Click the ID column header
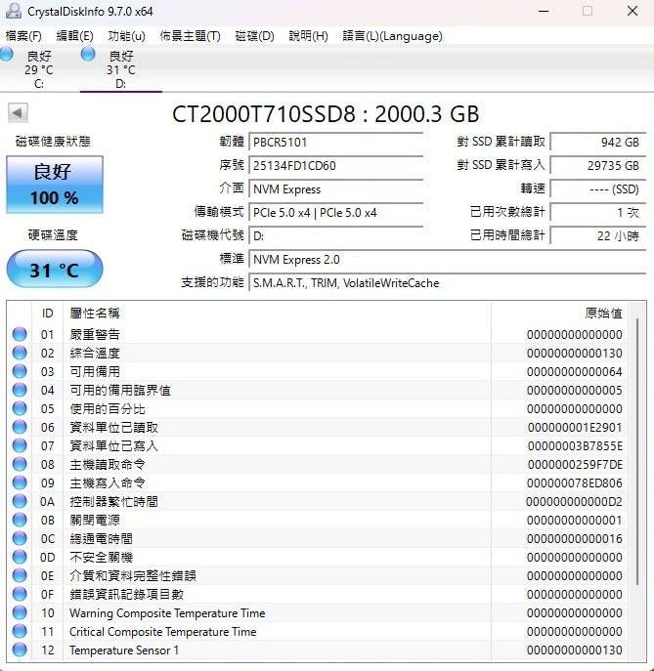654x671 pixels. pos(48,314)
